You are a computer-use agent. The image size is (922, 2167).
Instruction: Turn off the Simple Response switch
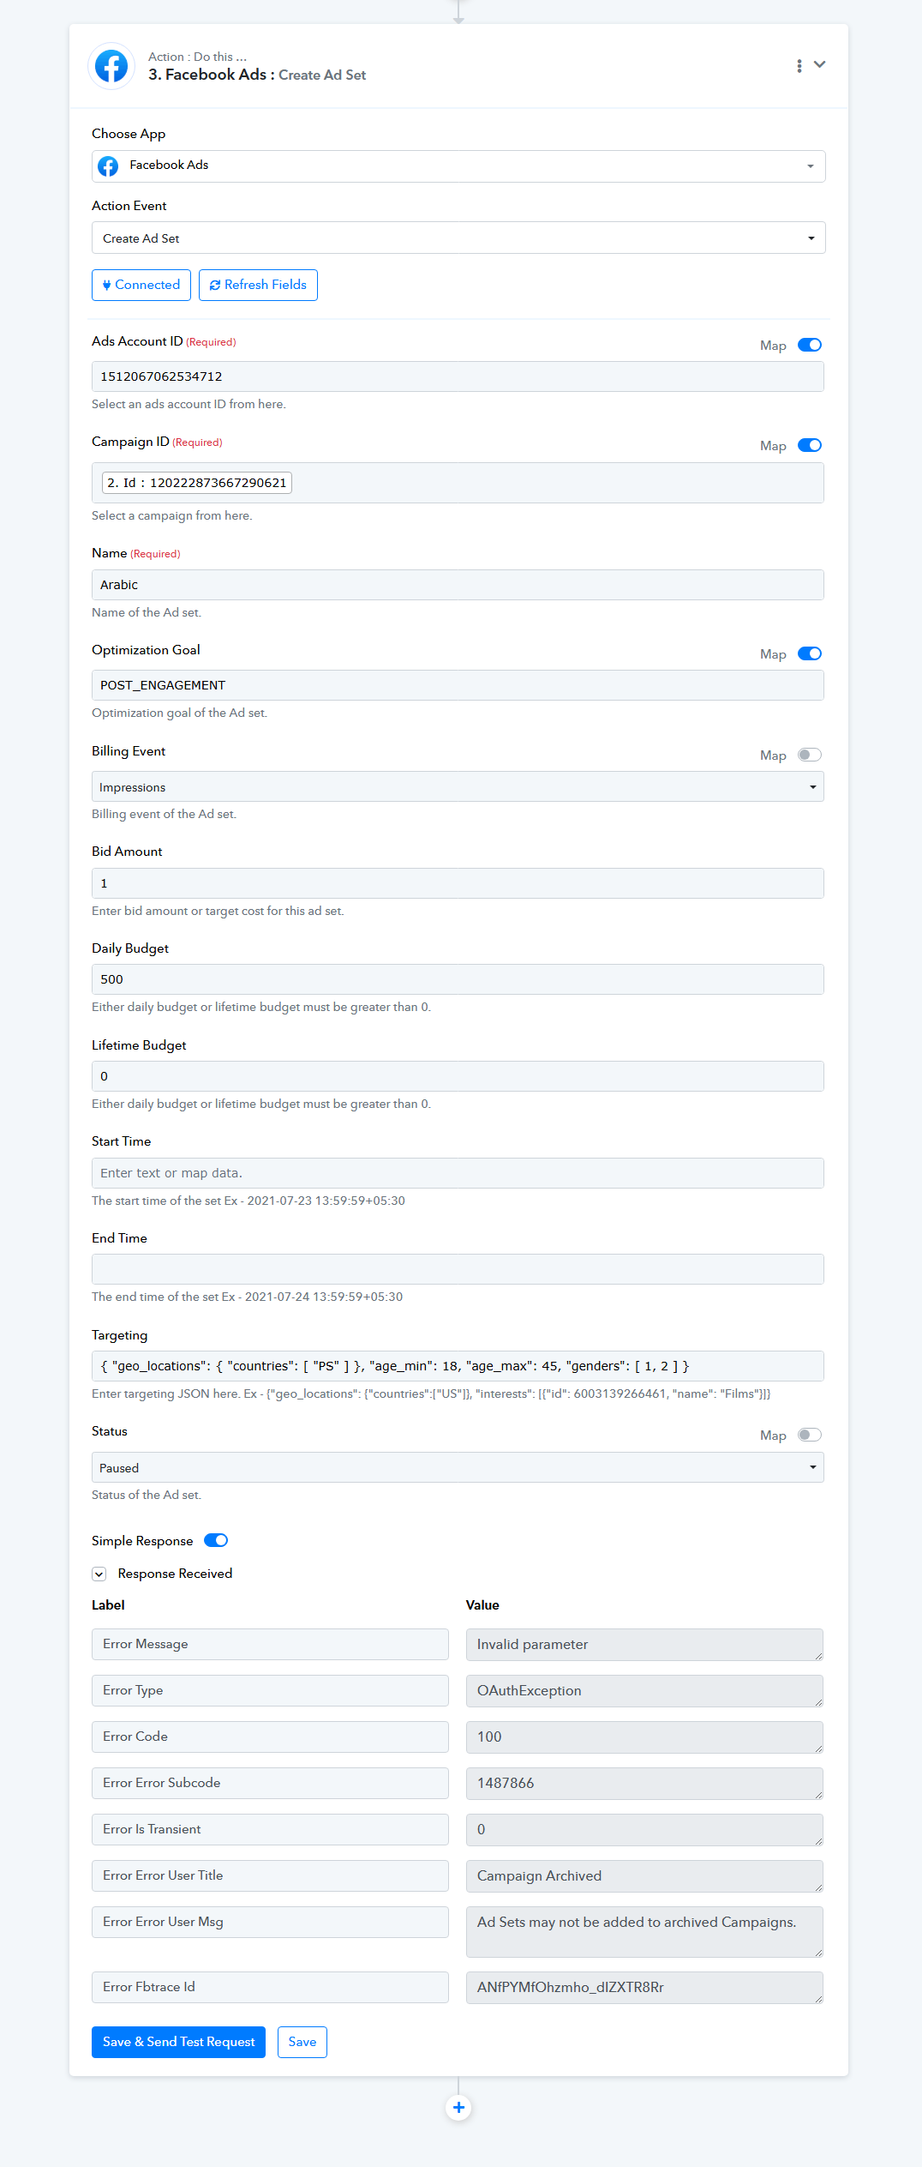click(216, 1540)
